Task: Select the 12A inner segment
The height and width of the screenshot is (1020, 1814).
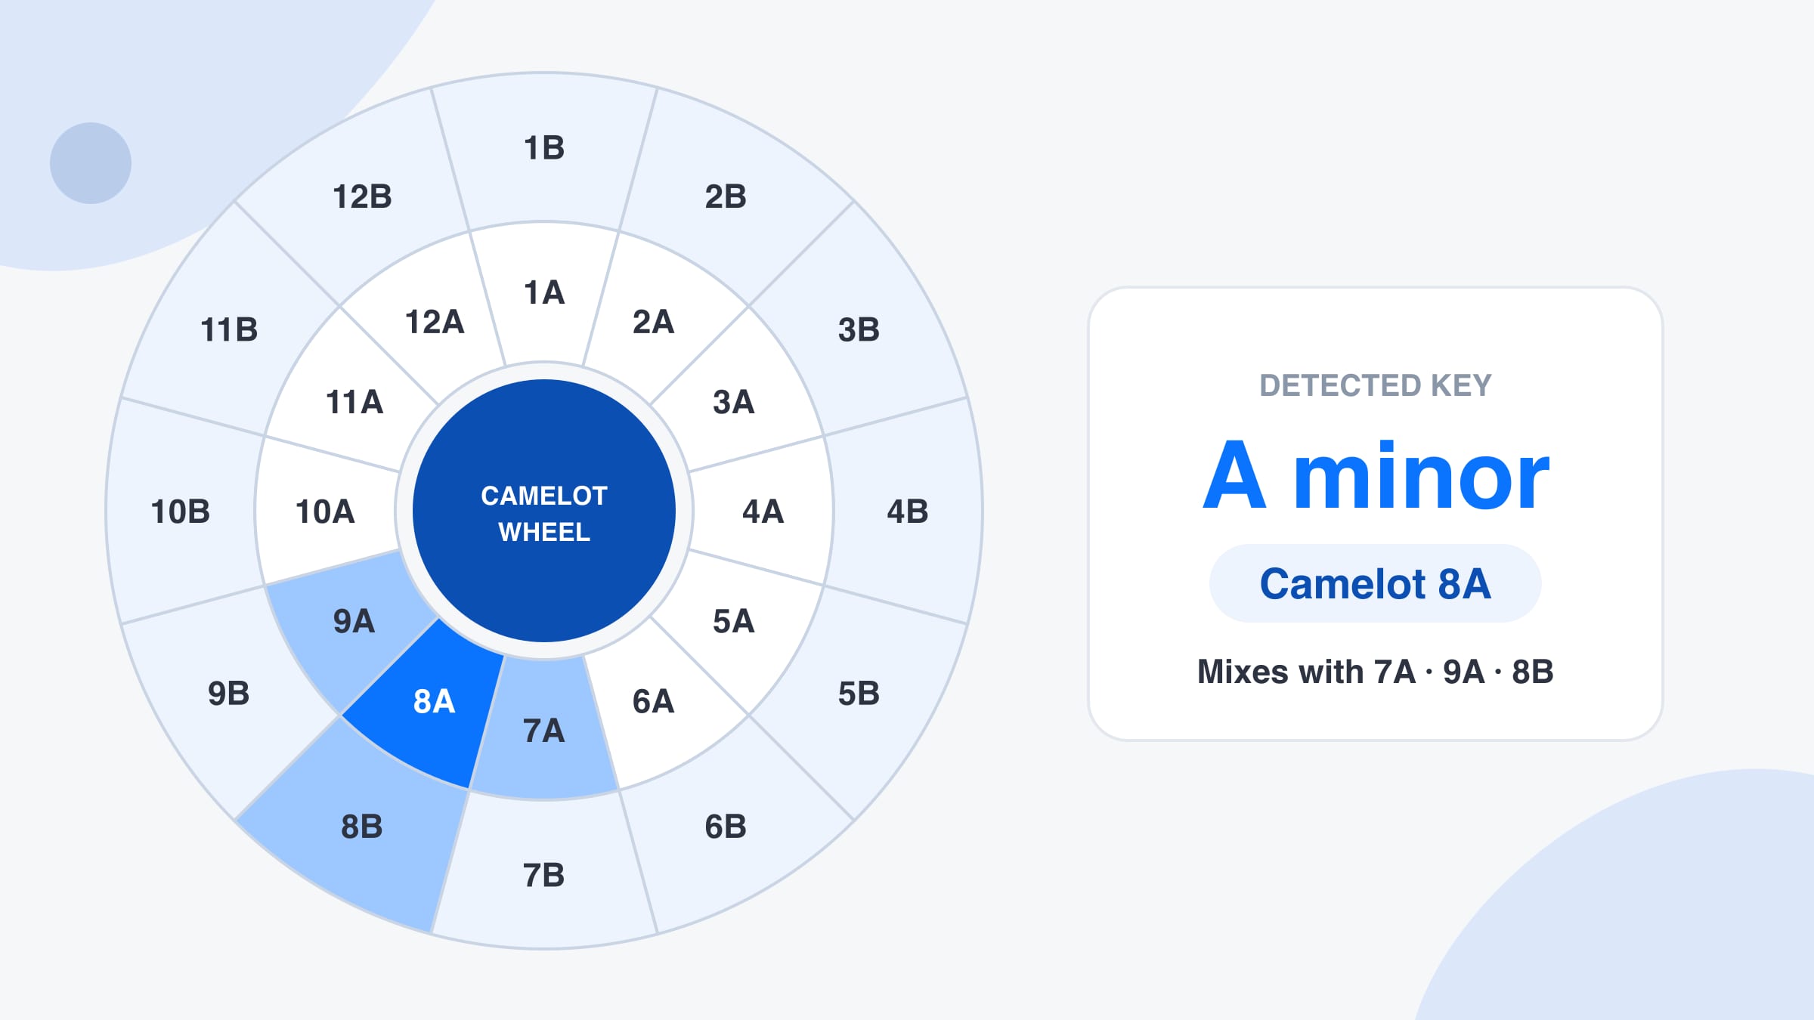Action: tap(434, 322)
